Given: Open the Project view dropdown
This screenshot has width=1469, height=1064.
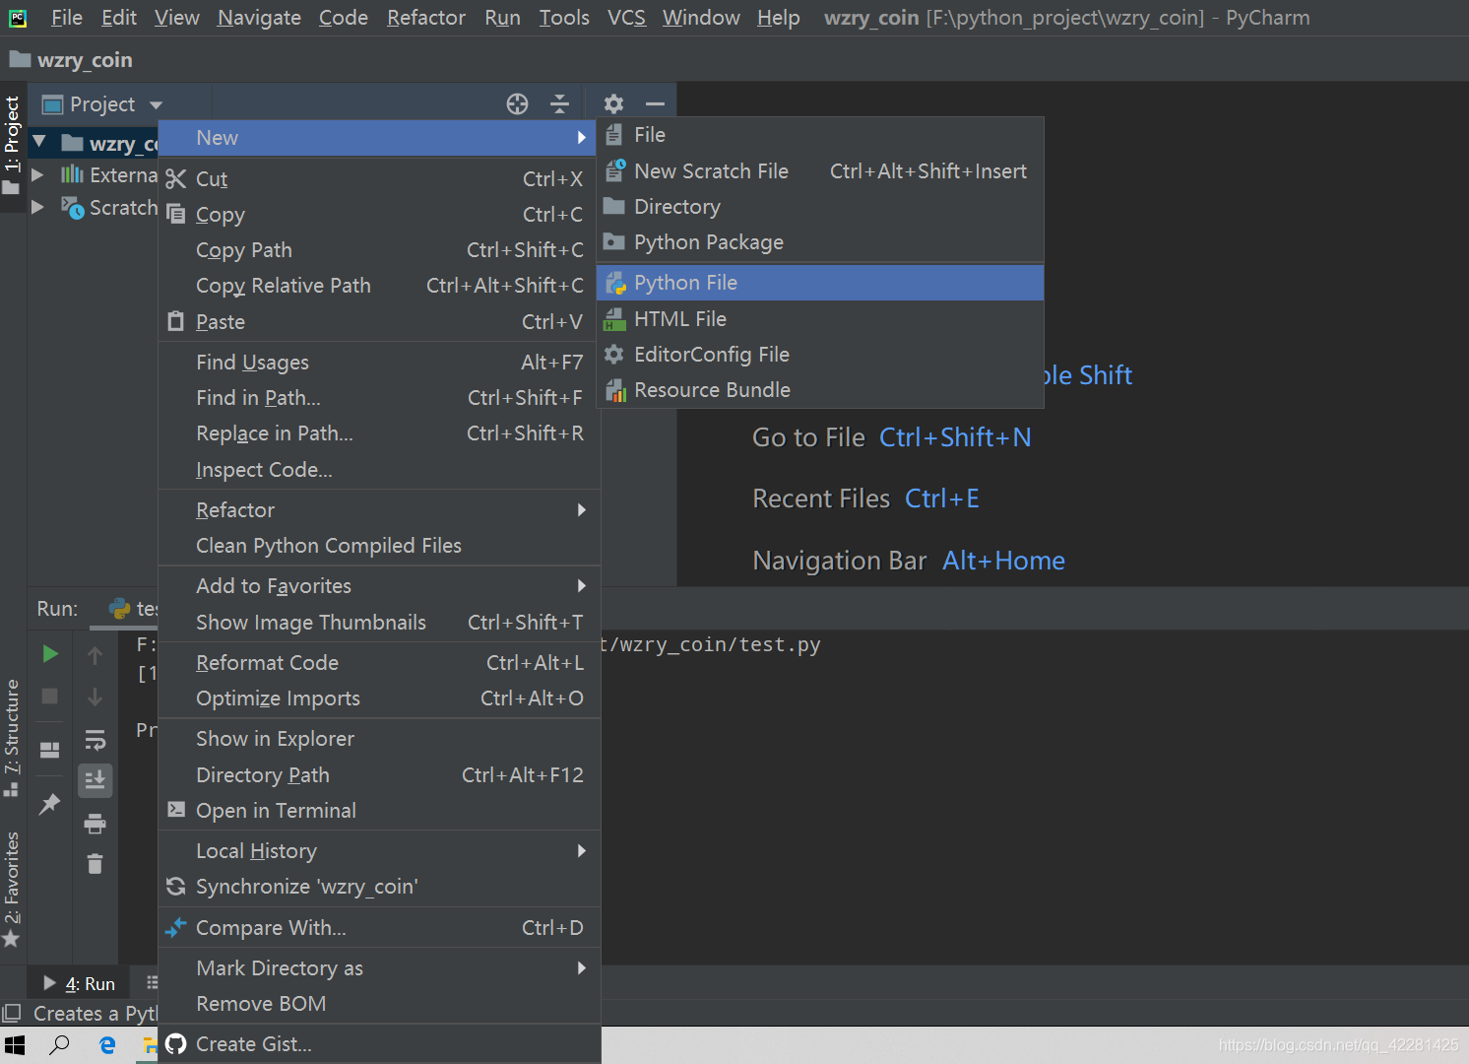Looking at the screenshot, I should [x=156, y=104].
